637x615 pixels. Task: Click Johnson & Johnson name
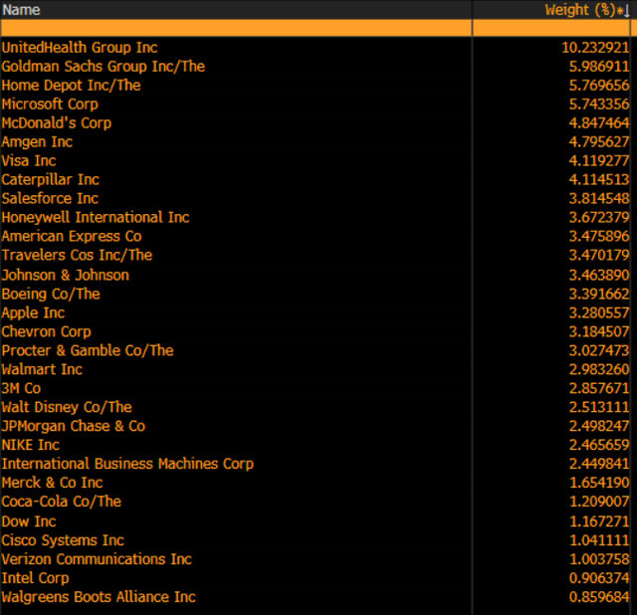tap(66, 275)
